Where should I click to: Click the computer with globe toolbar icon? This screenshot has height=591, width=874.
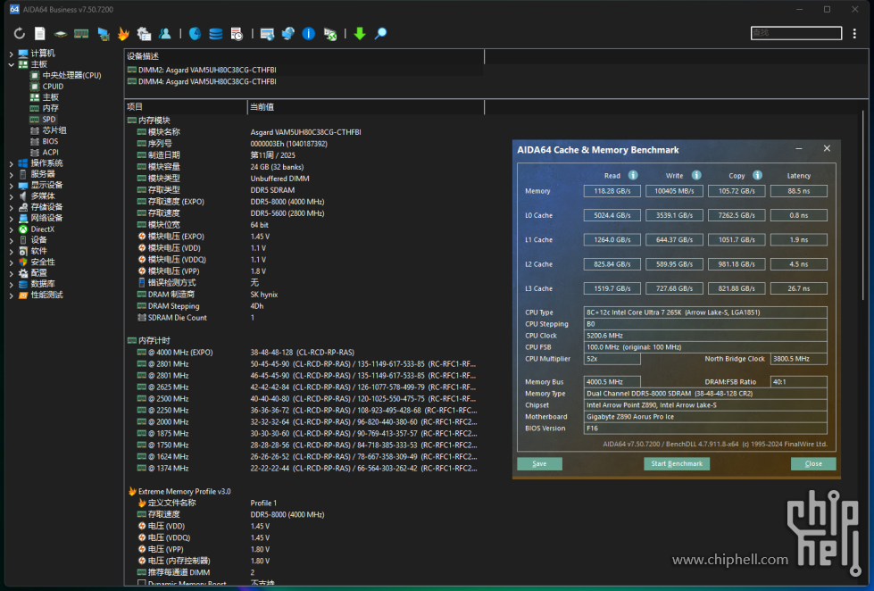(287, 34)
